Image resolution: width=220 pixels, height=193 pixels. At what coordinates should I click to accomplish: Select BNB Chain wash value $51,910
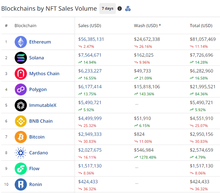[142, 118]
